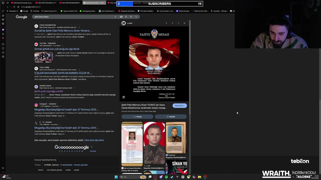
Task: Open the X icon in Opera sidebar
Action: (x=3, y=34)
